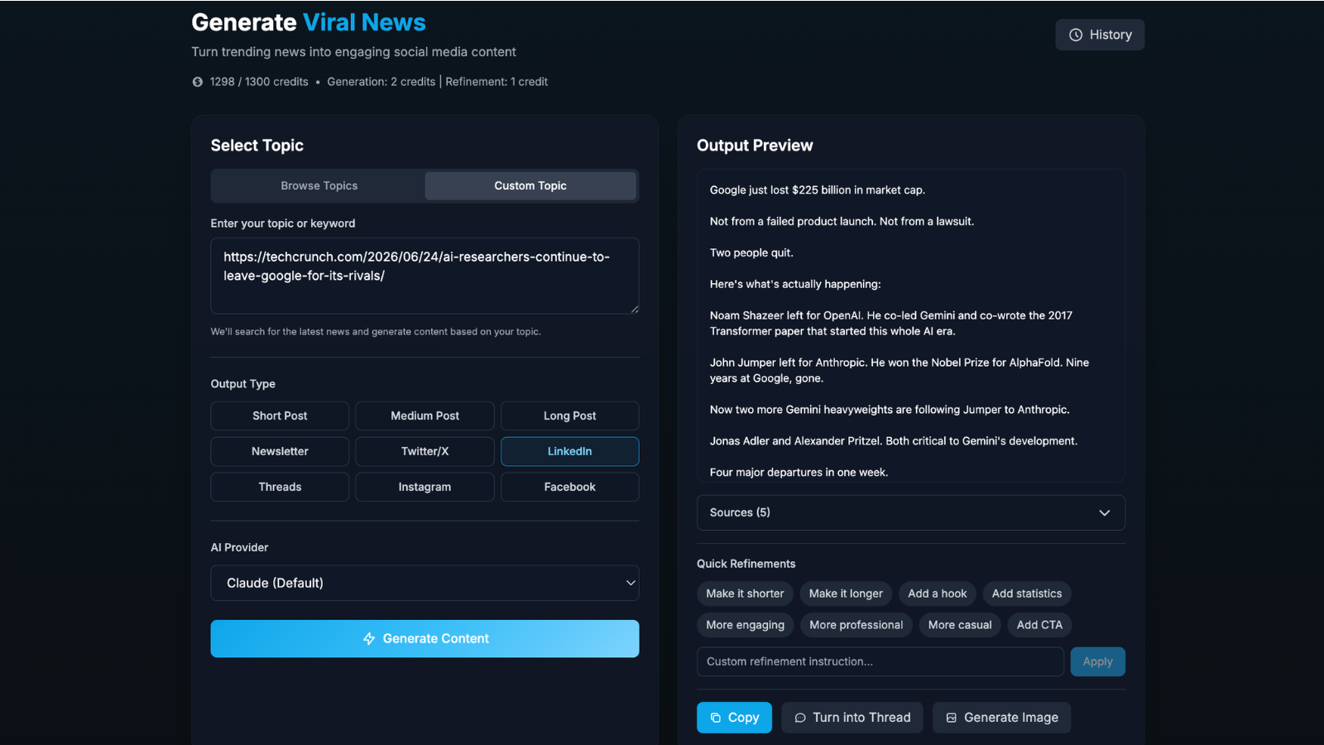Viewport: 1324px width, 745px height.
Task: Click the 'Generation: 2 credits' text
Action: click(381, 82)
